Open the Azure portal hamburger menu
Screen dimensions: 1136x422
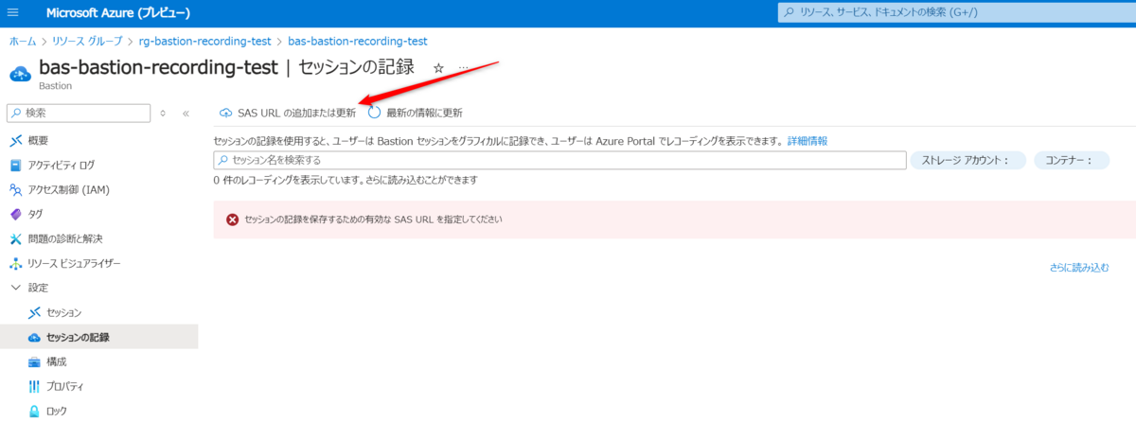click(x=12, y=13)
